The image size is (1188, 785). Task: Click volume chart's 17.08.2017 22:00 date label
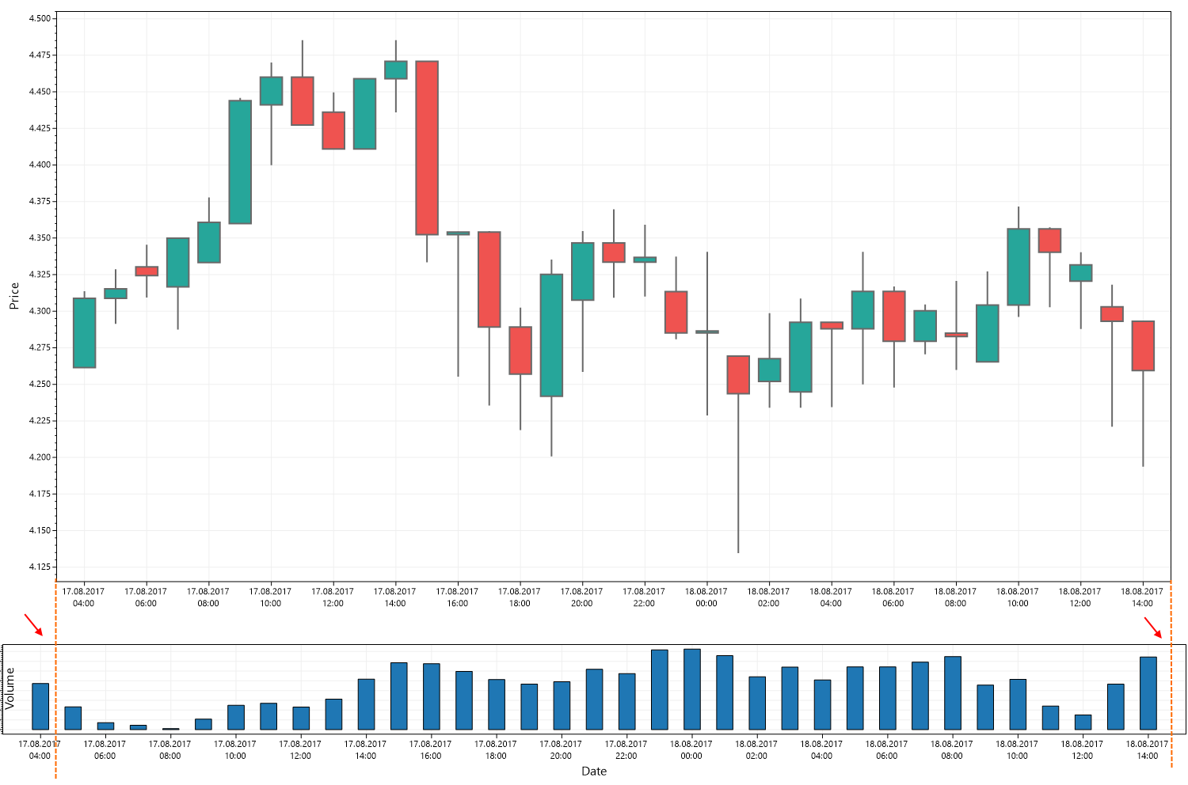point(626,750)
